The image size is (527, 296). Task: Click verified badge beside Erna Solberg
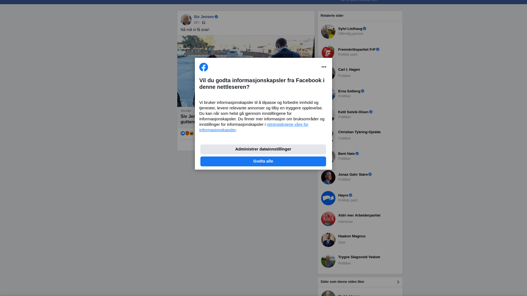(363, 91)
